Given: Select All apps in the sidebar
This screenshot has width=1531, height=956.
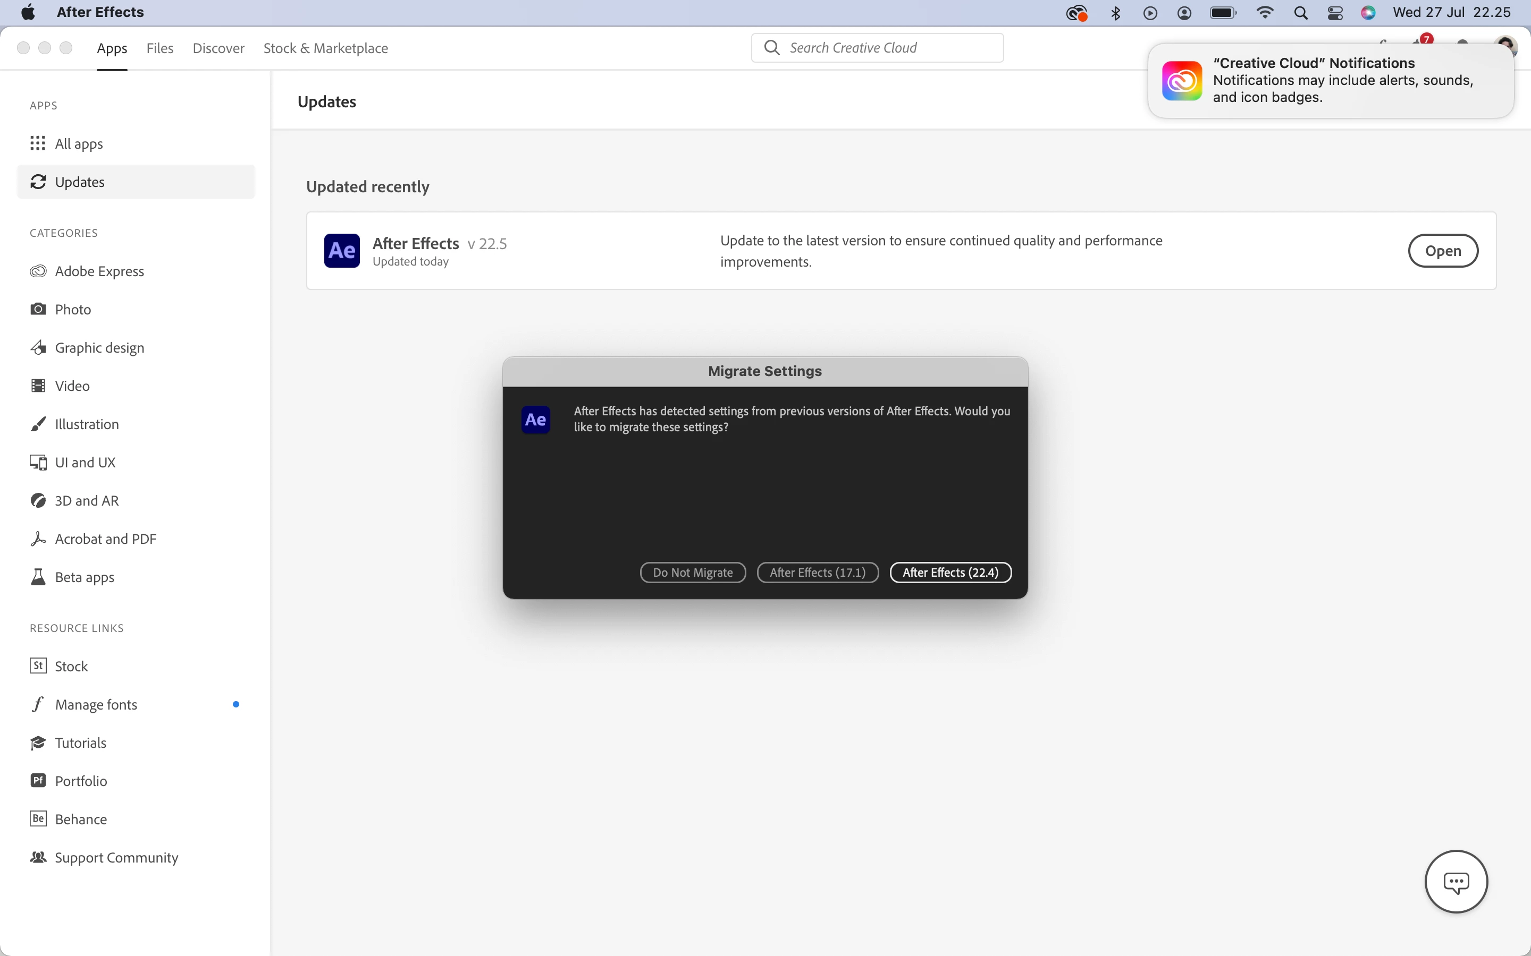Looking at the screenshot, I should (79, 143).
